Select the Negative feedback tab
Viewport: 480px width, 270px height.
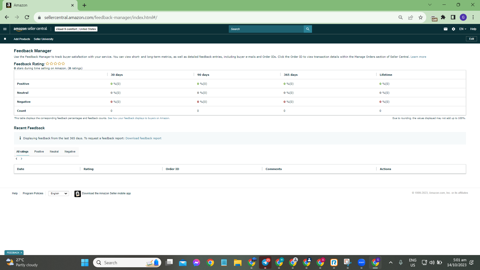(70, 151)
